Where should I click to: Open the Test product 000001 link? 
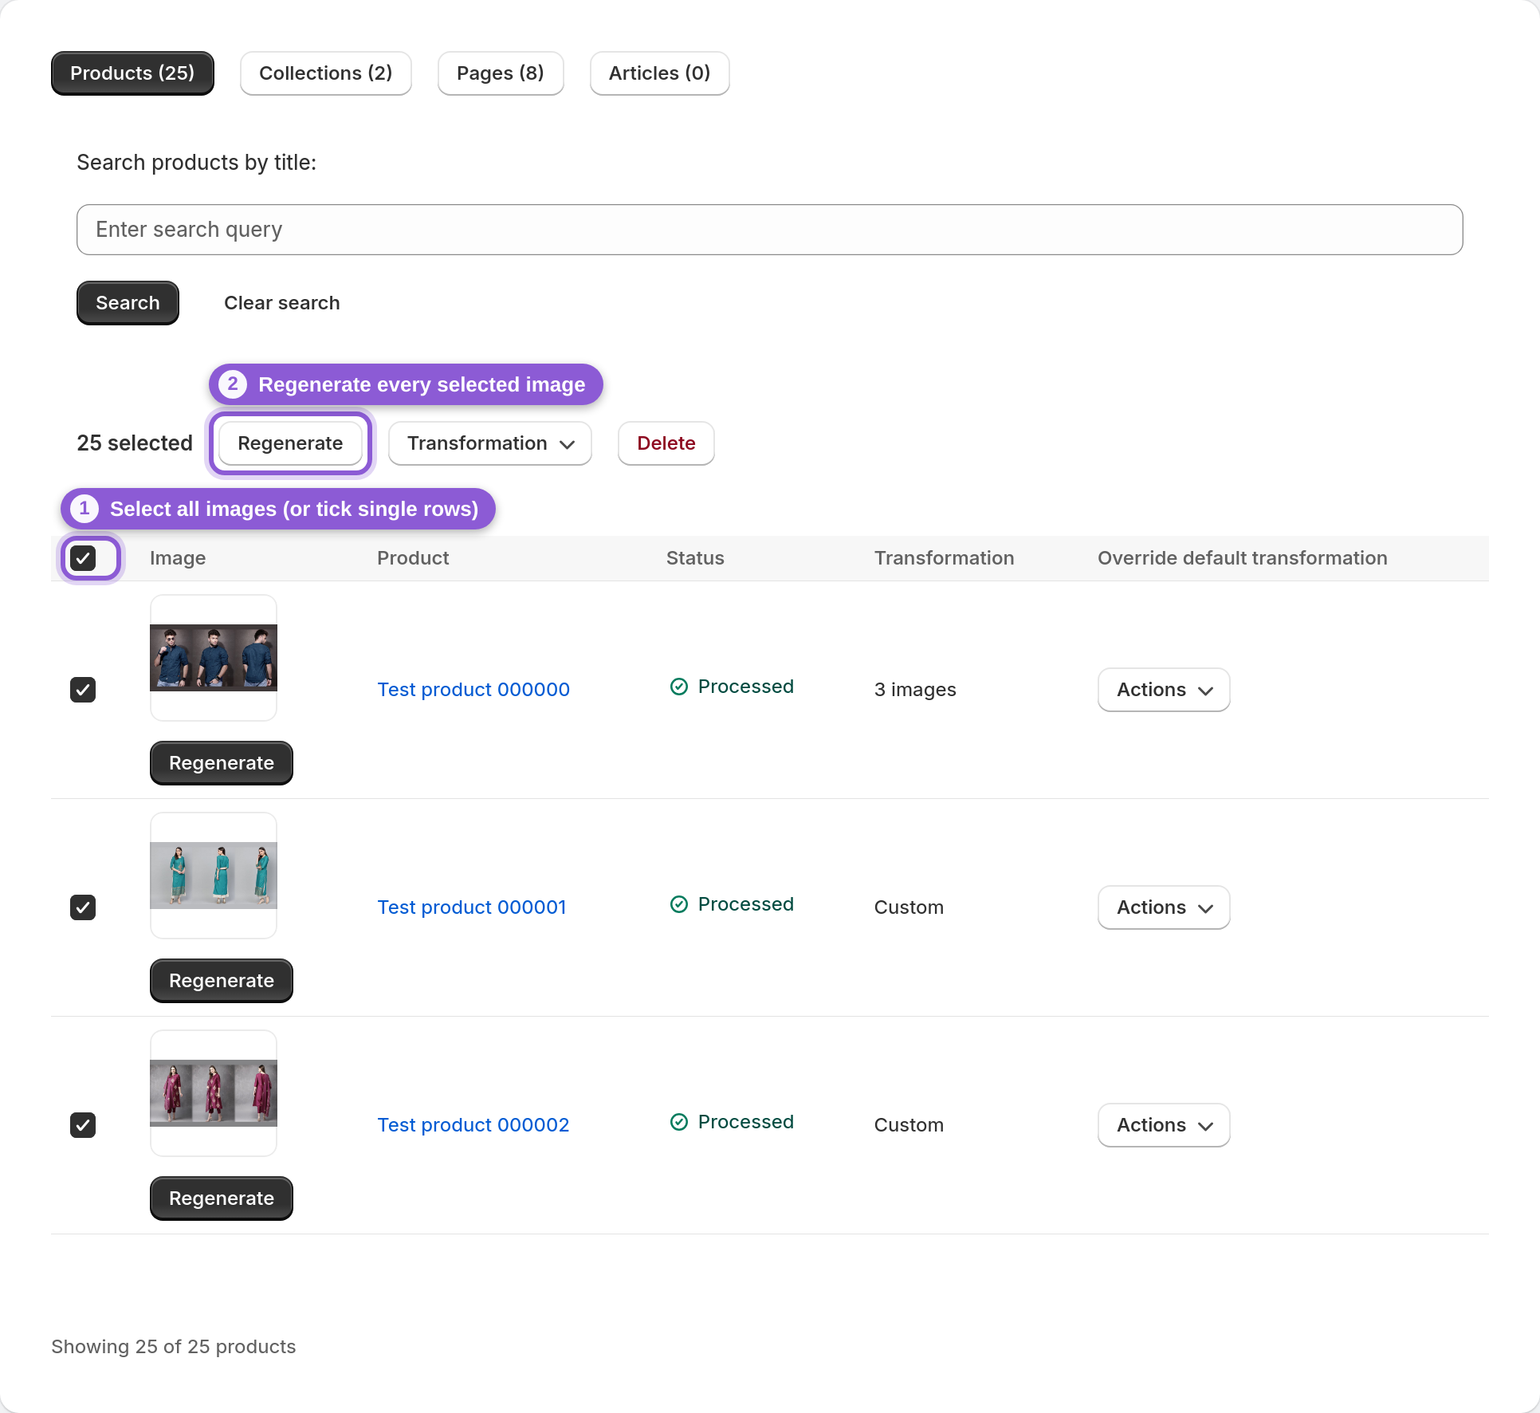pos(472,907)
